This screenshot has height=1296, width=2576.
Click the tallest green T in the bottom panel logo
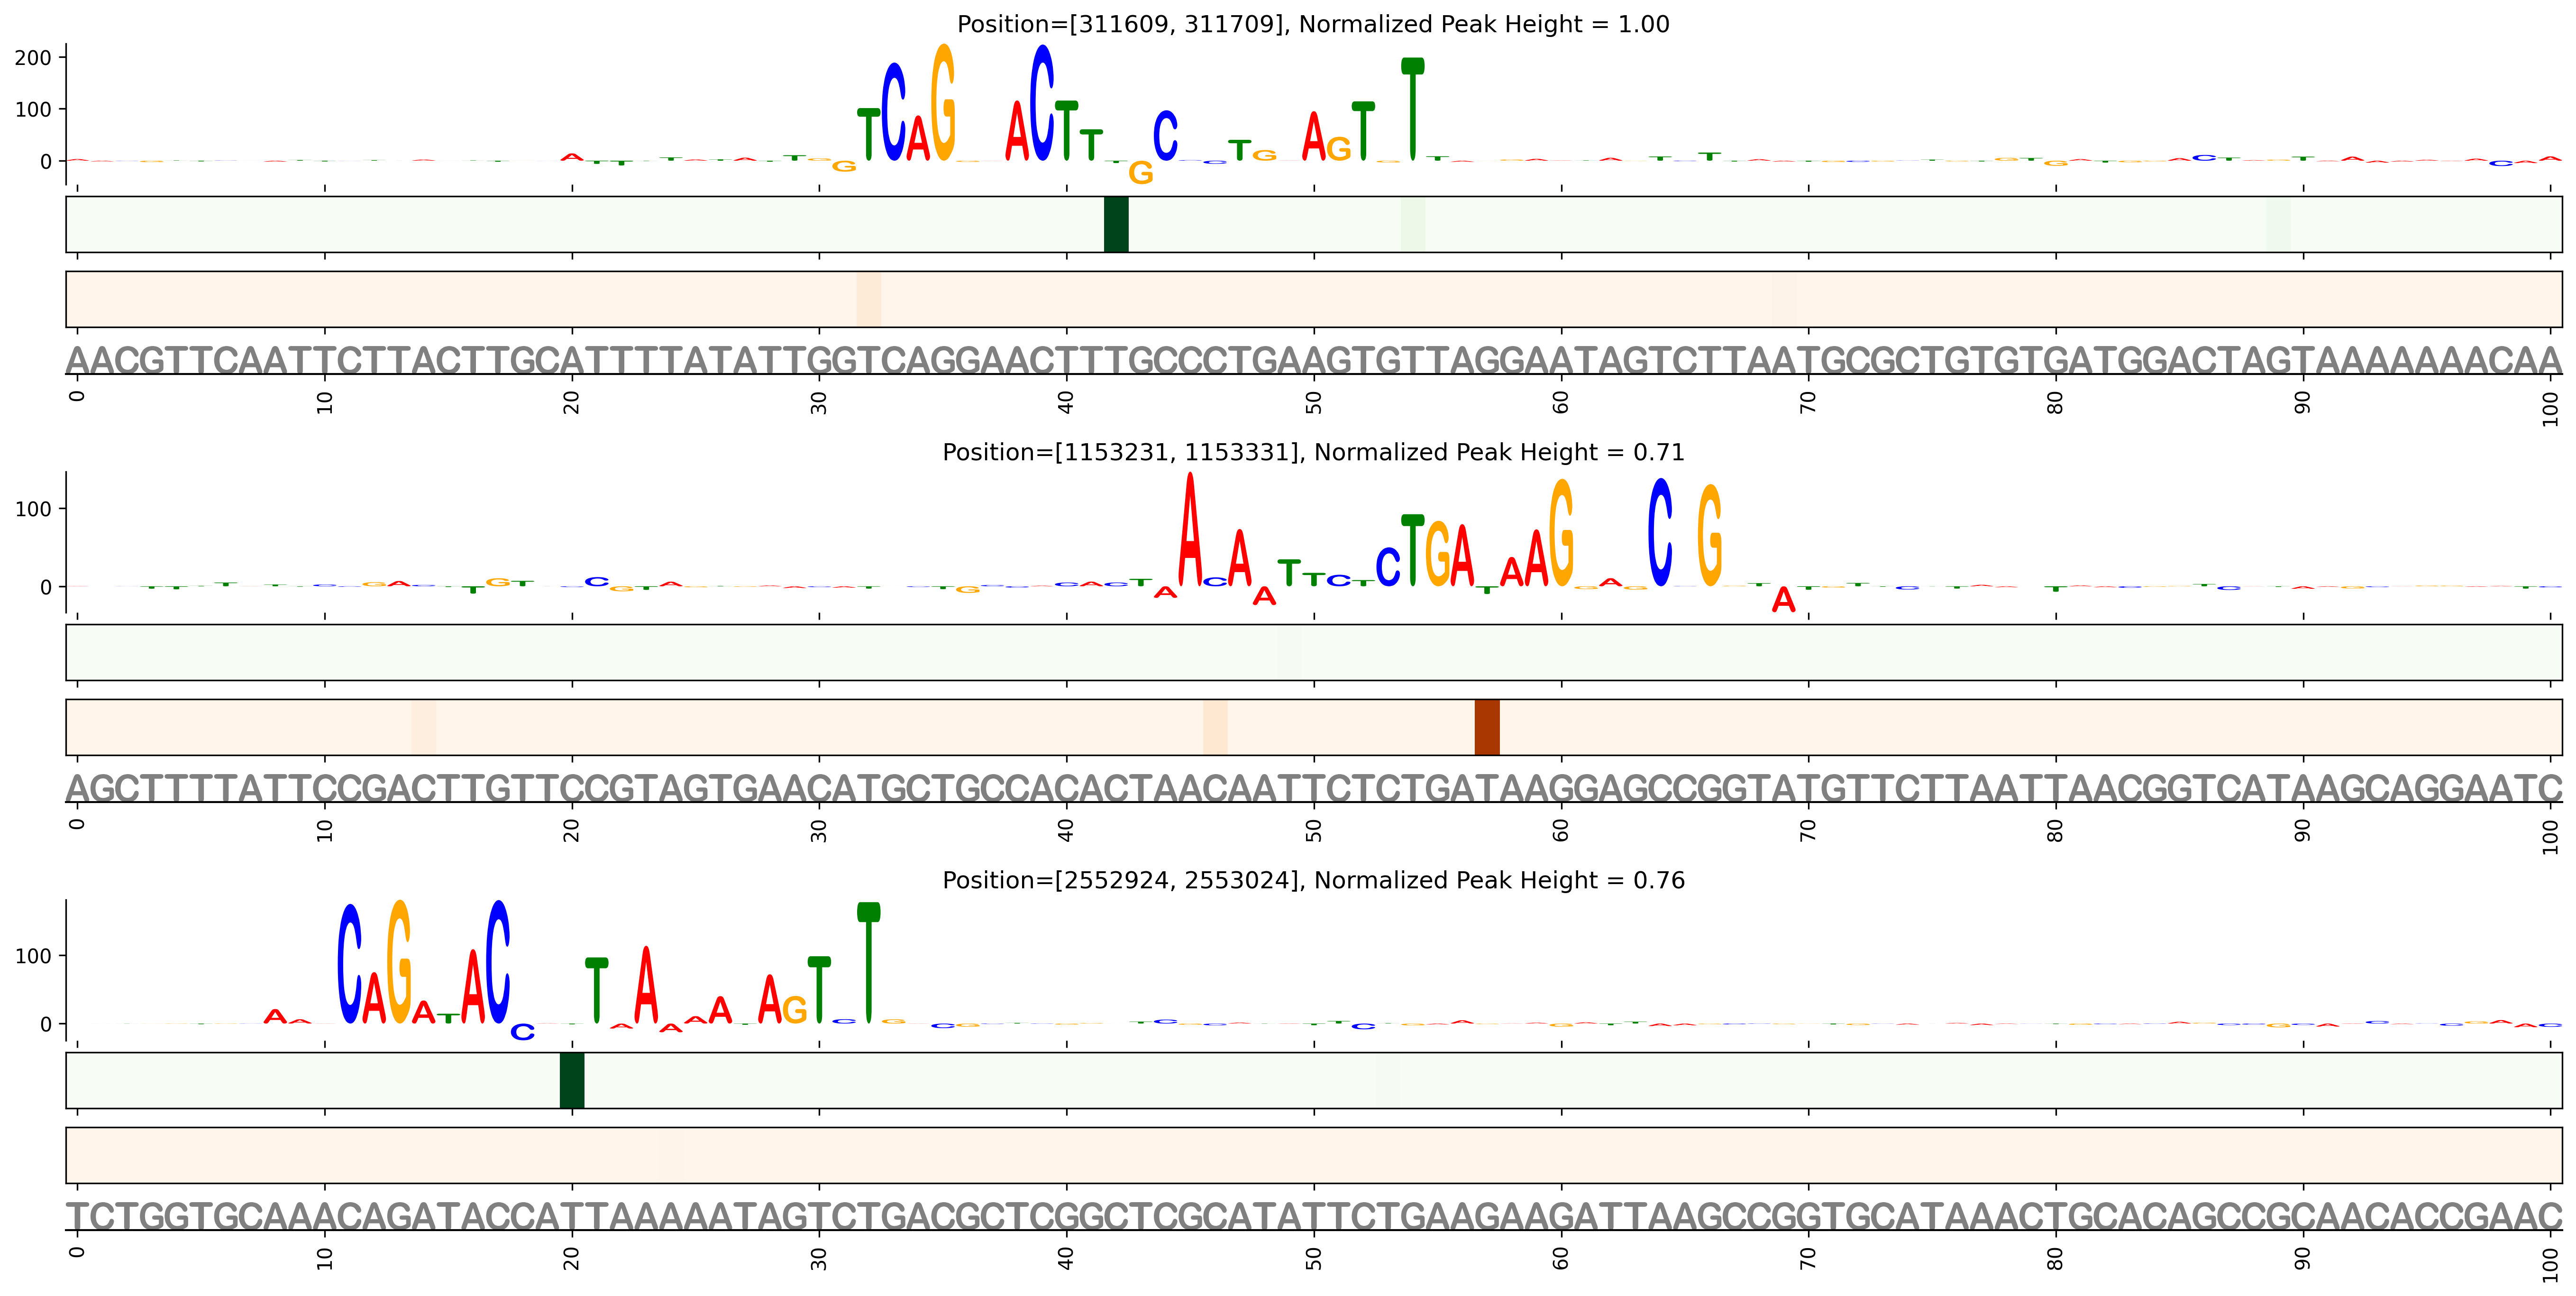tap(869, 963)
